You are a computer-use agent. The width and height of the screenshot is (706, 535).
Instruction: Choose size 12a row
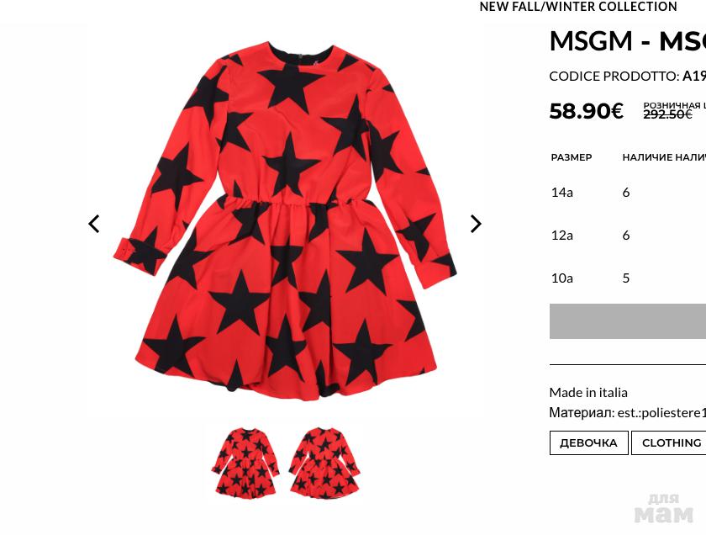(628, 236)
